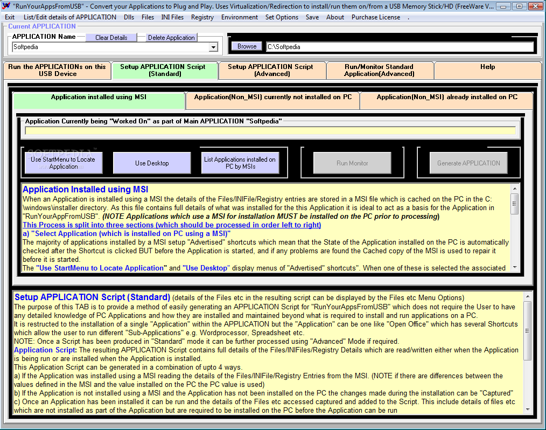Click '"Select Application (which is installed on PC using a MSI)"' text

point(131,234)
